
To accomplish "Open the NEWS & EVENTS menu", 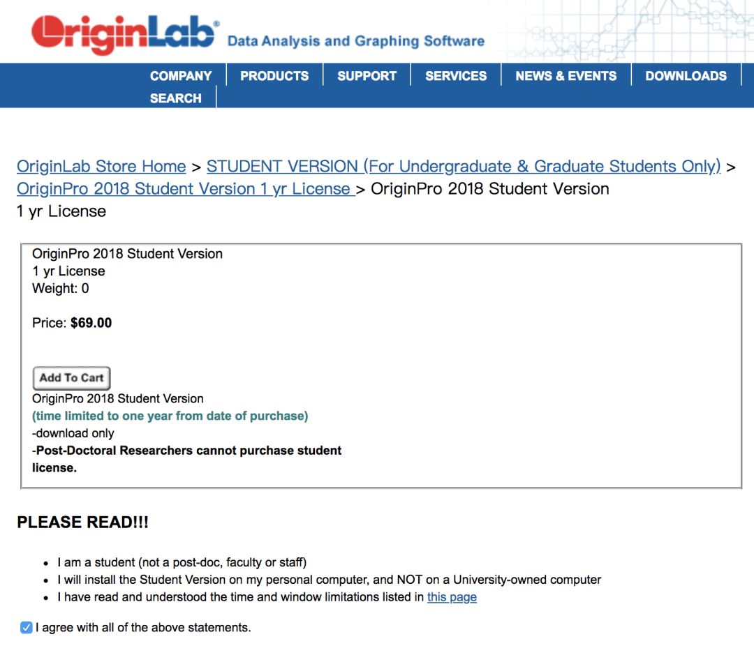I will coord(566,76).
